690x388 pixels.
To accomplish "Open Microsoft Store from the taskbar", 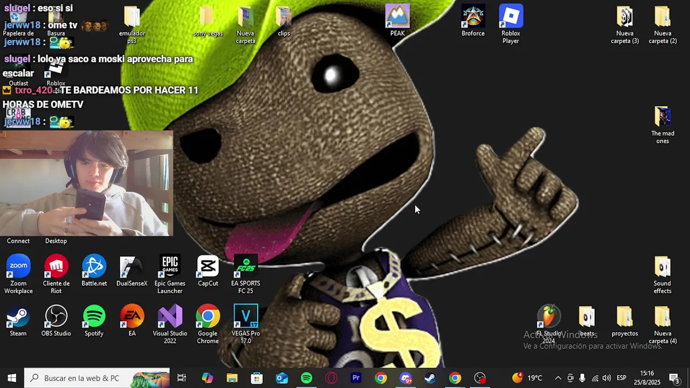I will 257,378.
